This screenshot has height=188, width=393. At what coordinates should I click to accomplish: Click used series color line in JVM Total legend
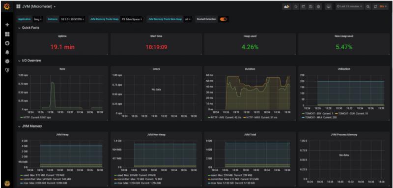(209, 175)
